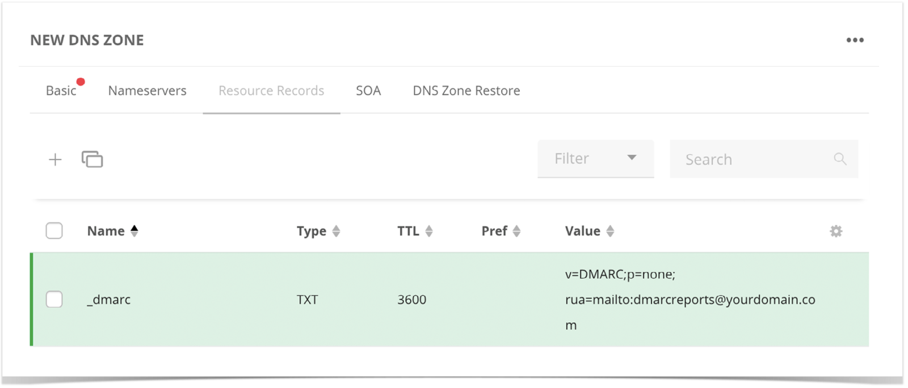
Task: Open the DNS Zone Restore tab
Action: pos(466,91)
